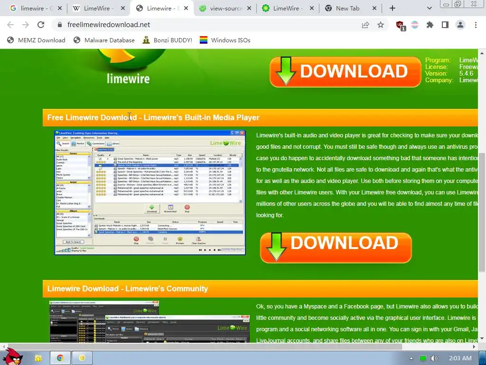Click the scroll down arrow
Viewport: 486px width, 365px height.
(x=482, y=338)
